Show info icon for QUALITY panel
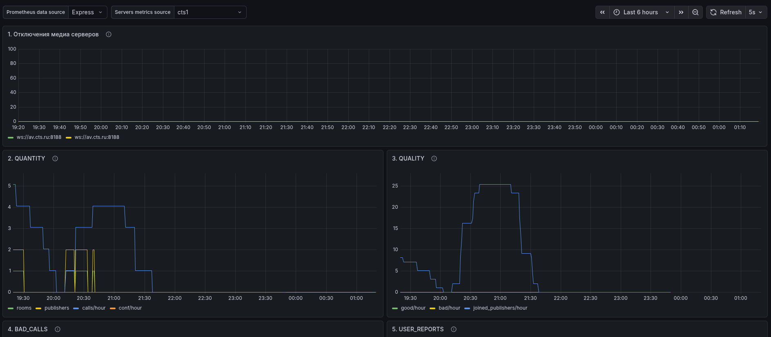This screenshot has width=771, height=337. coord(434,158)
